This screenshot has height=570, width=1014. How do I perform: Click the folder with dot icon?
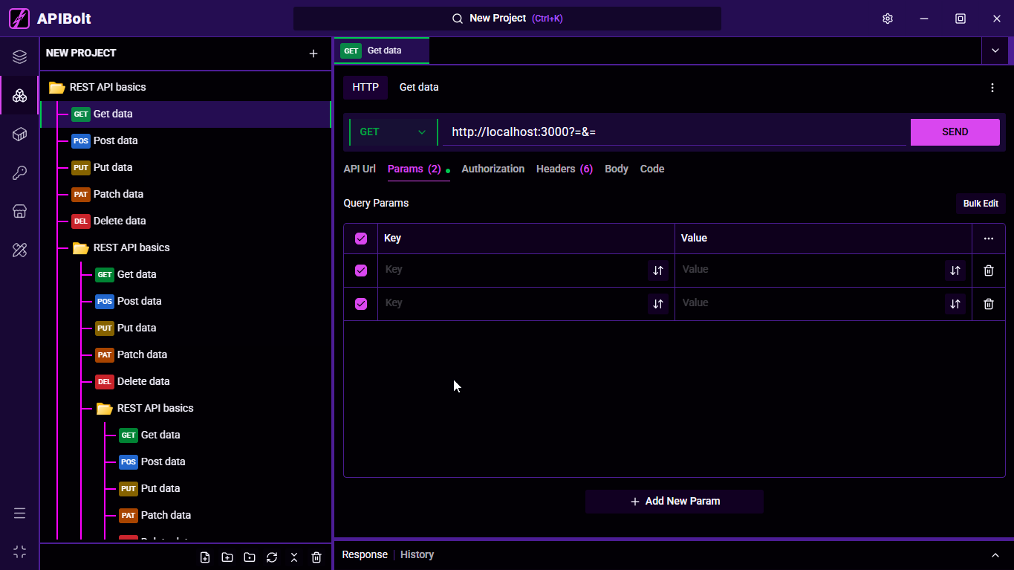tap(250, 557)
